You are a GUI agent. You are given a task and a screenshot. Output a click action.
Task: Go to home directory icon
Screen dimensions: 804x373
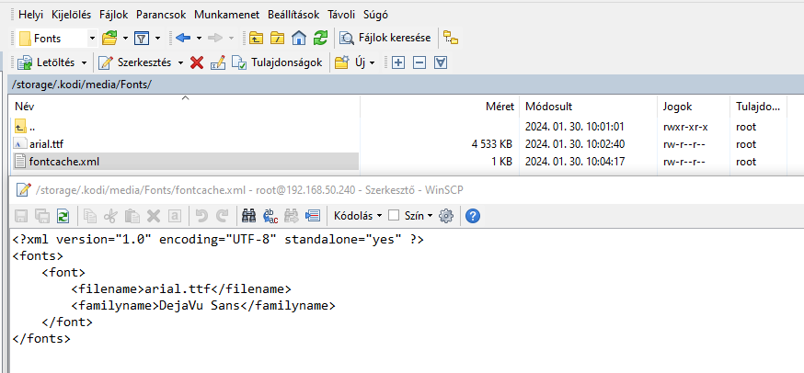[x=299, y=38]
